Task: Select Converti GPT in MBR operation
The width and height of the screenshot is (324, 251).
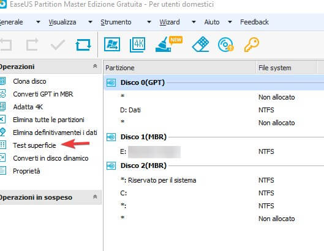Action: [43, 94]
